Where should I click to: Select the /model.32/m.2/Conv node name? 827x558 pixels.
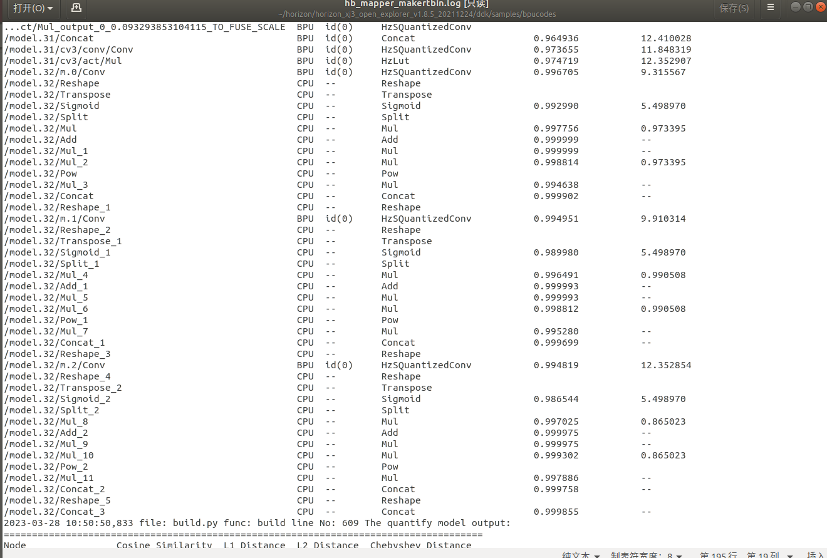[x=55, y=365]
